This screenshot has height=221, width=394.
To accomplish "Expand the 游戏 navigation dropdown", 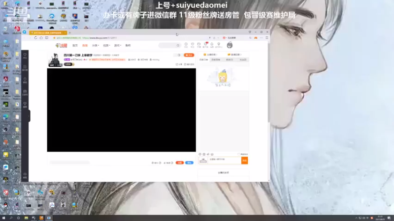I will click(x=118, y=46).
